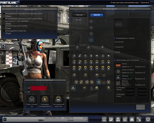Click the red nickname field
The image size is (154, 123).
click(38, 88)
